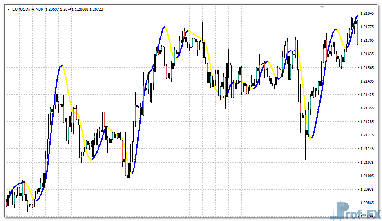Click the 1.21285 price axis value
This screenshot has width=382, height=221.
tap(368, 122)
